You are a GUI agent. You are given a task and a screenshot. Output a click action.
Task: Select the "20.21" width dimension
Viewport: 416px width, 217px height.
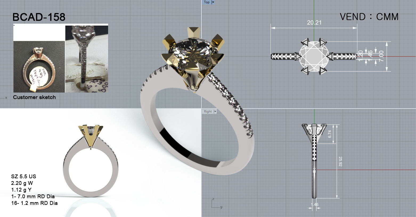coord(314,23)
